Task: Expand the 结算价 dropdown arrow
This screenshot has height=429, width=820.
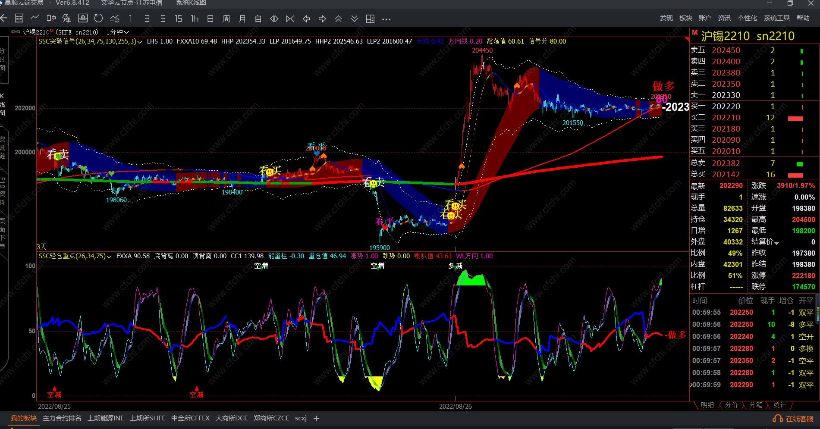Action: point(777,243)
